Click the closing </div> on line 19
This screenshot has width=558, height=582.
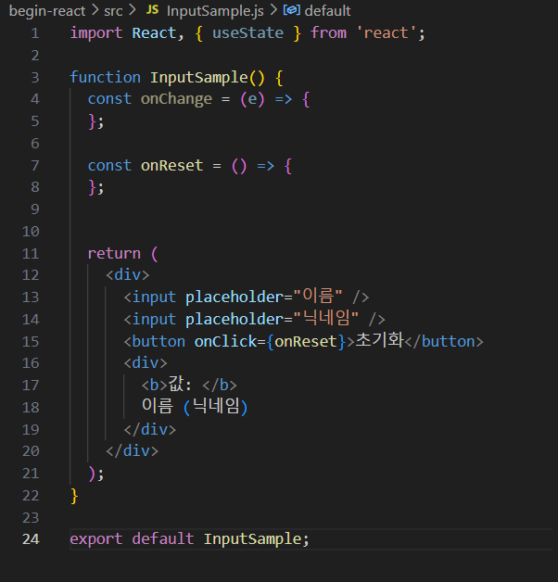pyautogui.click(x=150, y=429)
